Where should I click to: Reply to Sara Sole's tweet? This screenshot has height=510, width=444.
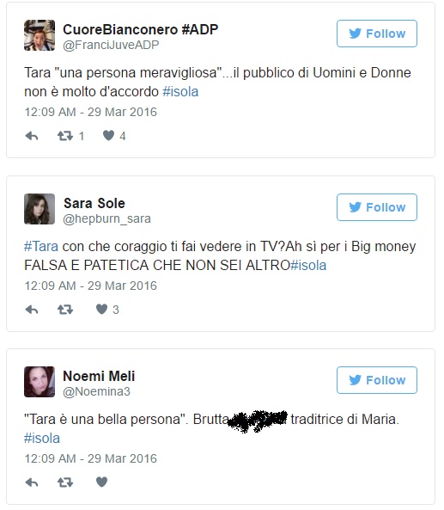point(32,310)
